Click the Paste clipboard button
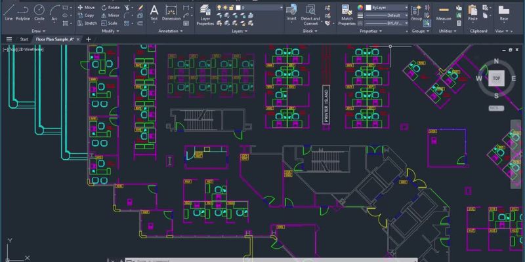 472,13
